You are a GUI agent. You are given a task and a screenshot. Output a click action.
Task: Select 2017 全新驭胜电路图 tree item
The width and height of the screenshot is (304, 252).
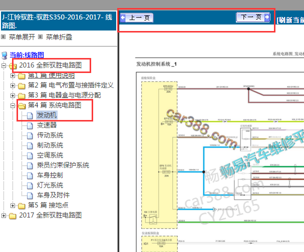(x=51, y=215)
